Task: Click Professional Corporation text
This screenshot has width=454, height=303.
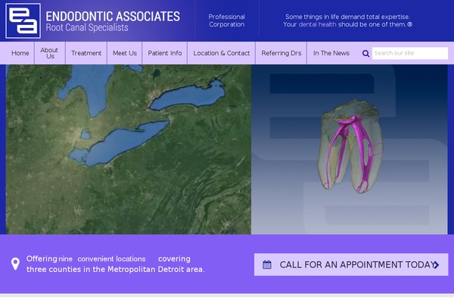Action: click(x=227, y=20)
